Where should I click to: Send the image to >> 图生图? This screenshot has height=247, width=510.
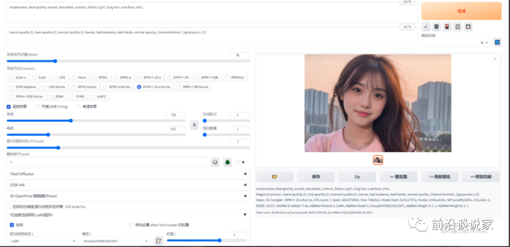399,177
